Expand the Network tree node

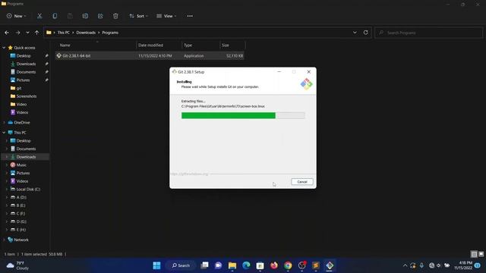pyautogui.click(x=4, y=240)
